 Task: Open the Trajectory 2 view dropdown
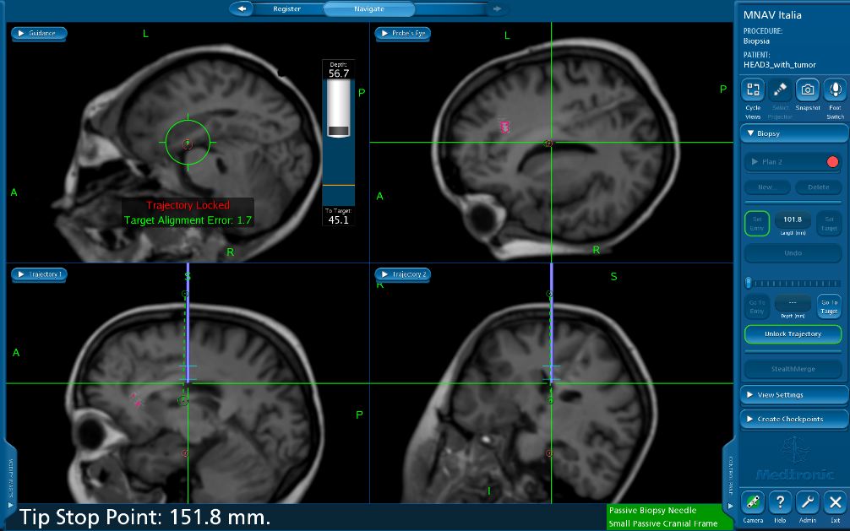tap(403, 274)
